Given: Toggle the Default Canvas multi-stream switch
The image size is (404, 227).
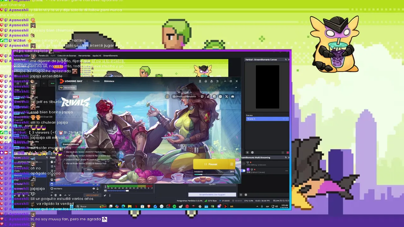Looking at the screenshot, I should click(243, 171).
